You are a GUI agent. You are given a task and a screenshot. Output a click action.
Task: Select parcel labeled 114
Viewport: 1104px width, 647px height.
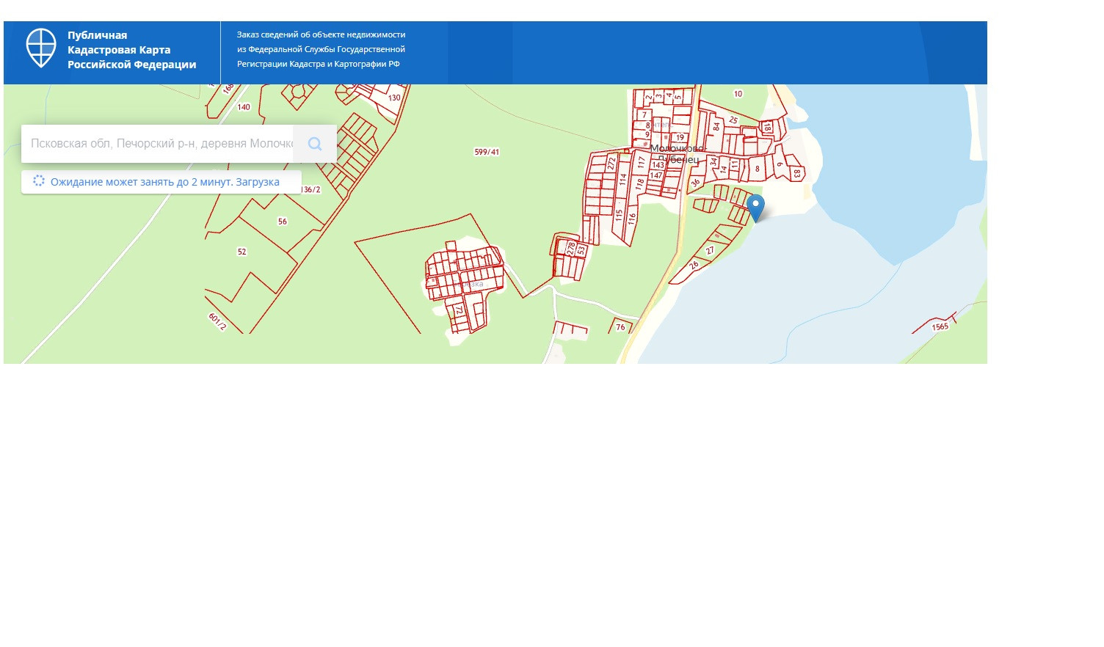tap(623, 178)
